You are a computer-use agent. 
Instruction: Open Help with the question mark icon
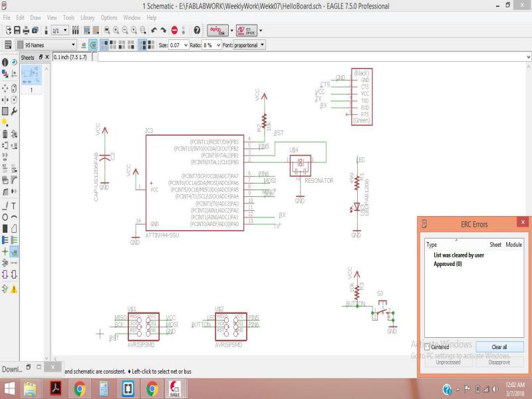tap(197, 30)
